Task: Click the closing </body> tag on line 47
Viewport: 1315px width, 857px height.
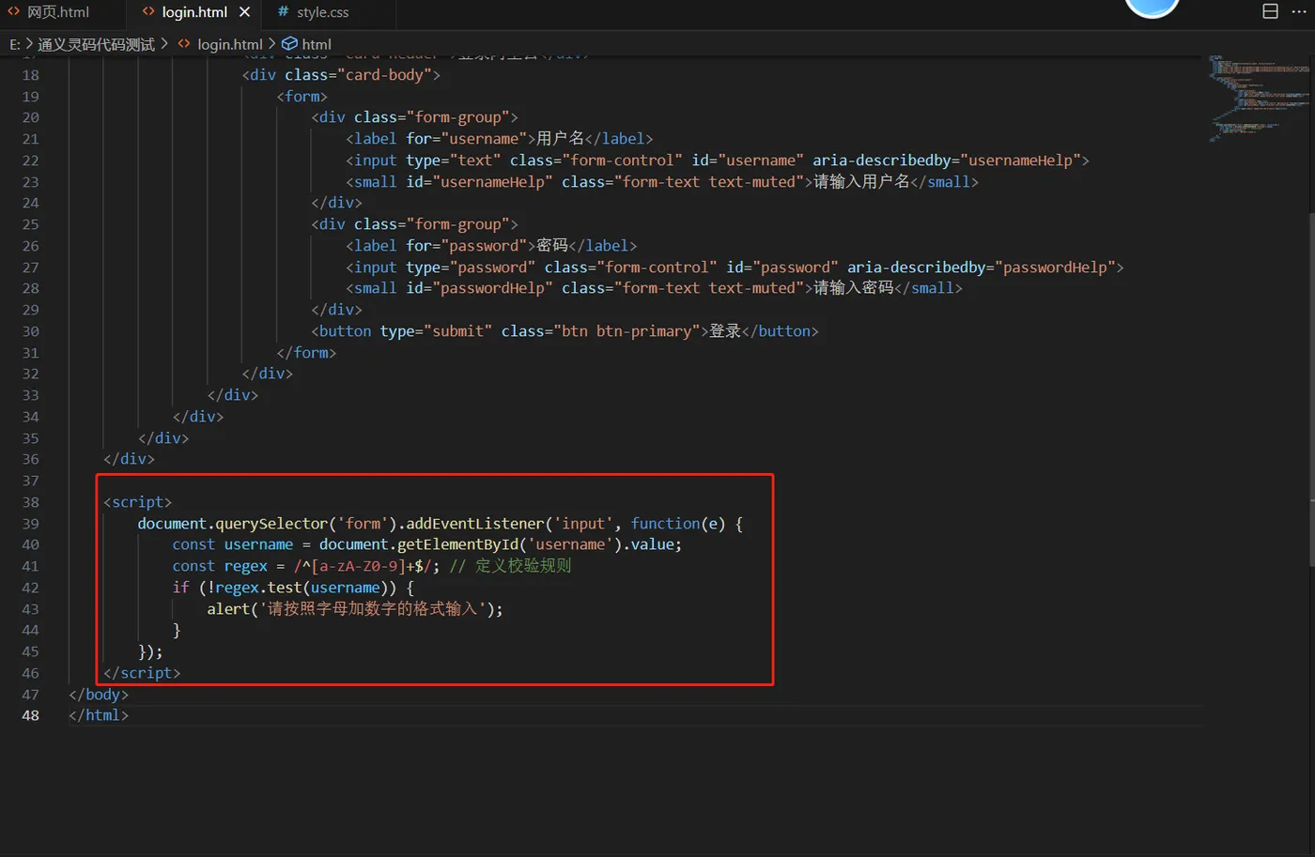Action: (99, 695)
